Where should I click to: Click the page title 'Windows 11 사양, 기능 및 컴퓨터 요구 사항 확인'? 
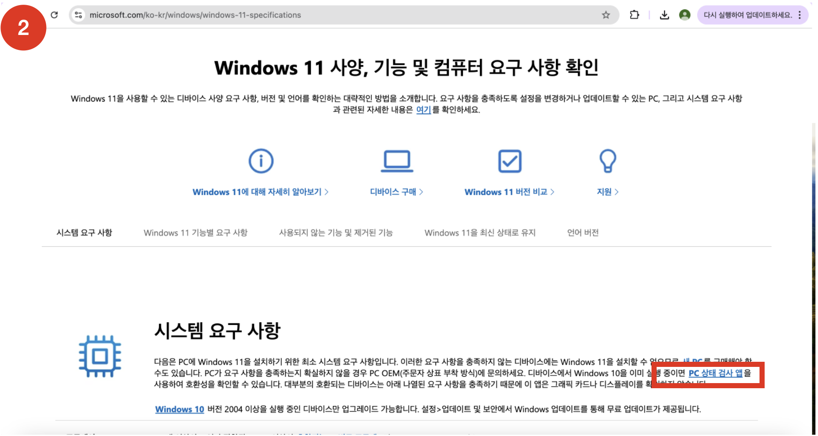(406, 67)
